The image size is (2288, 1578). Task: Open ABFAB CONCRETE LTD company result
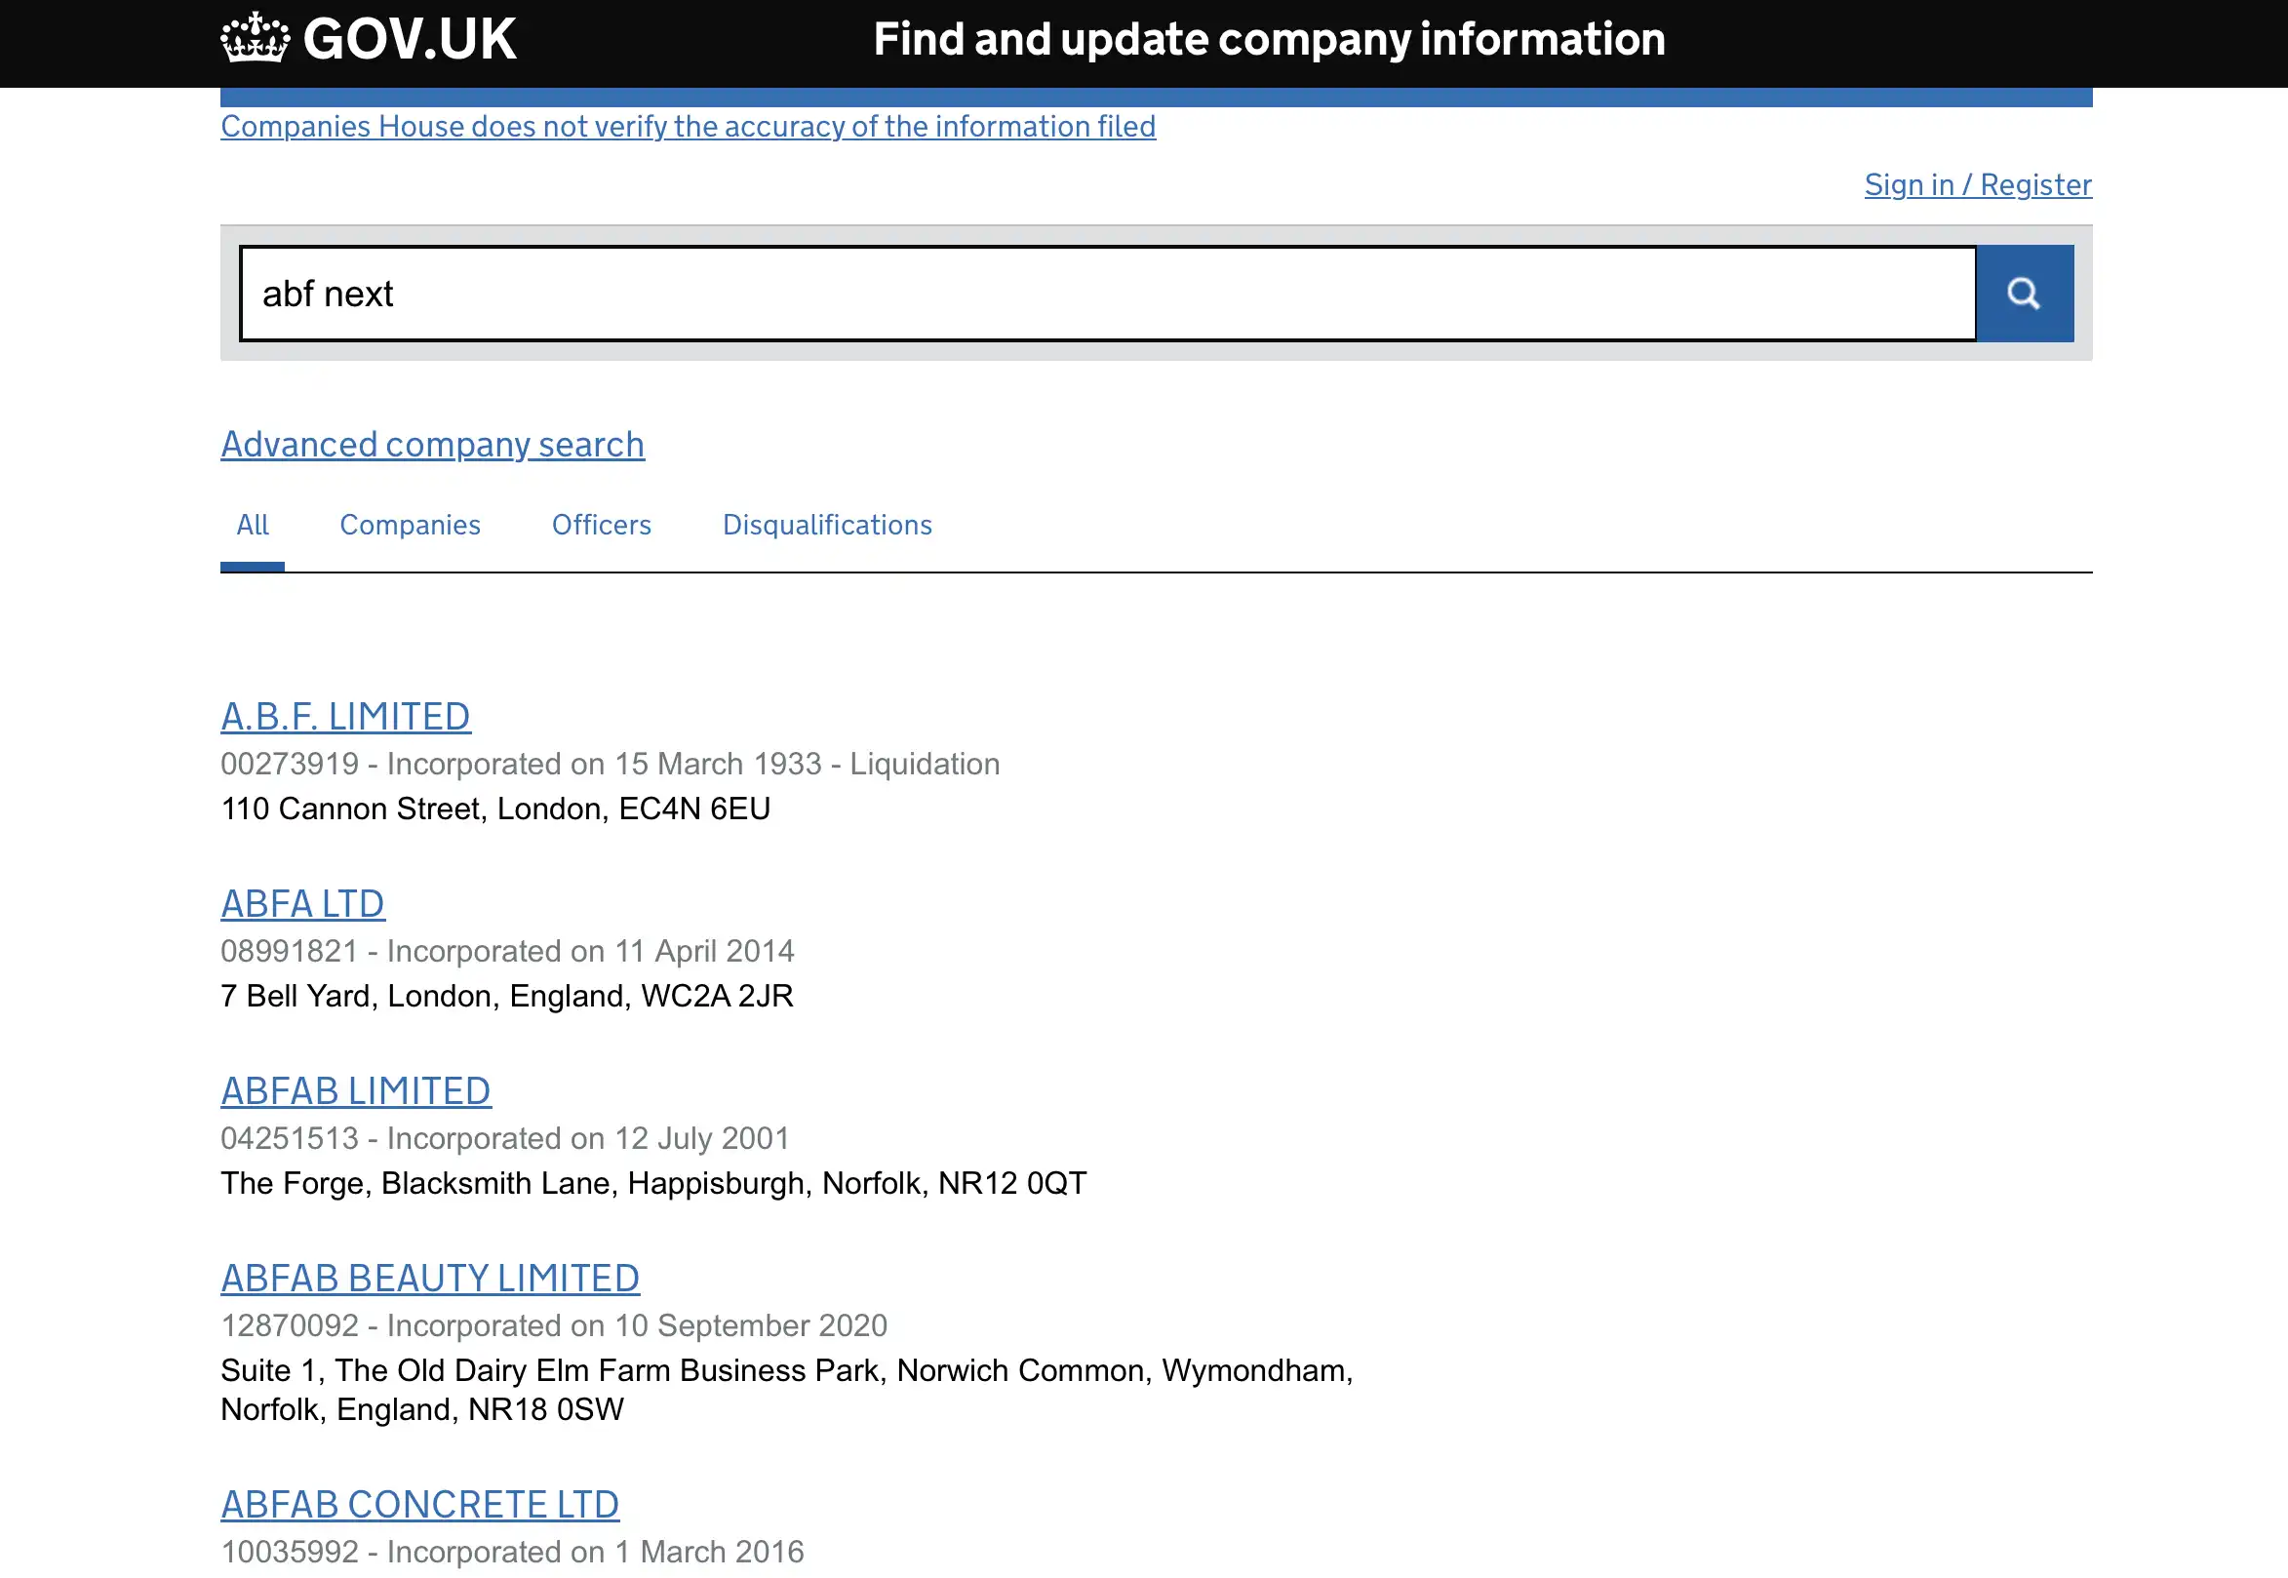[x=419, y=1505]
